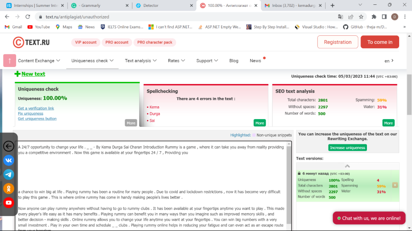Open the YouTube icon in social sidebar
This screenshot has height=231, width=412.
pos(8,203)
